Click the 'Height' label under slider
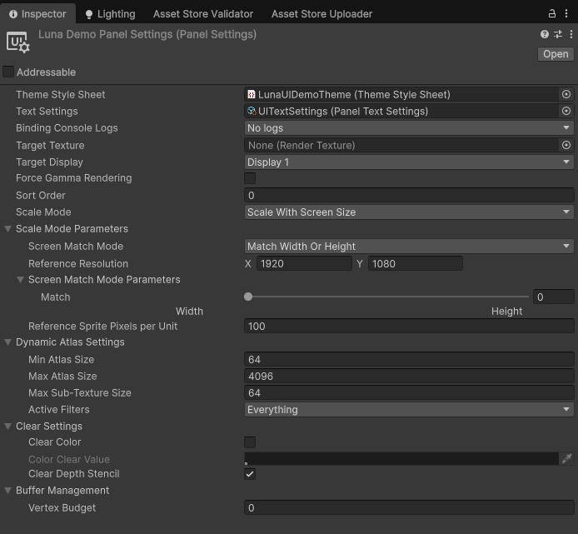The width and height of the screenshot is (578, 534). click(506, 312)
